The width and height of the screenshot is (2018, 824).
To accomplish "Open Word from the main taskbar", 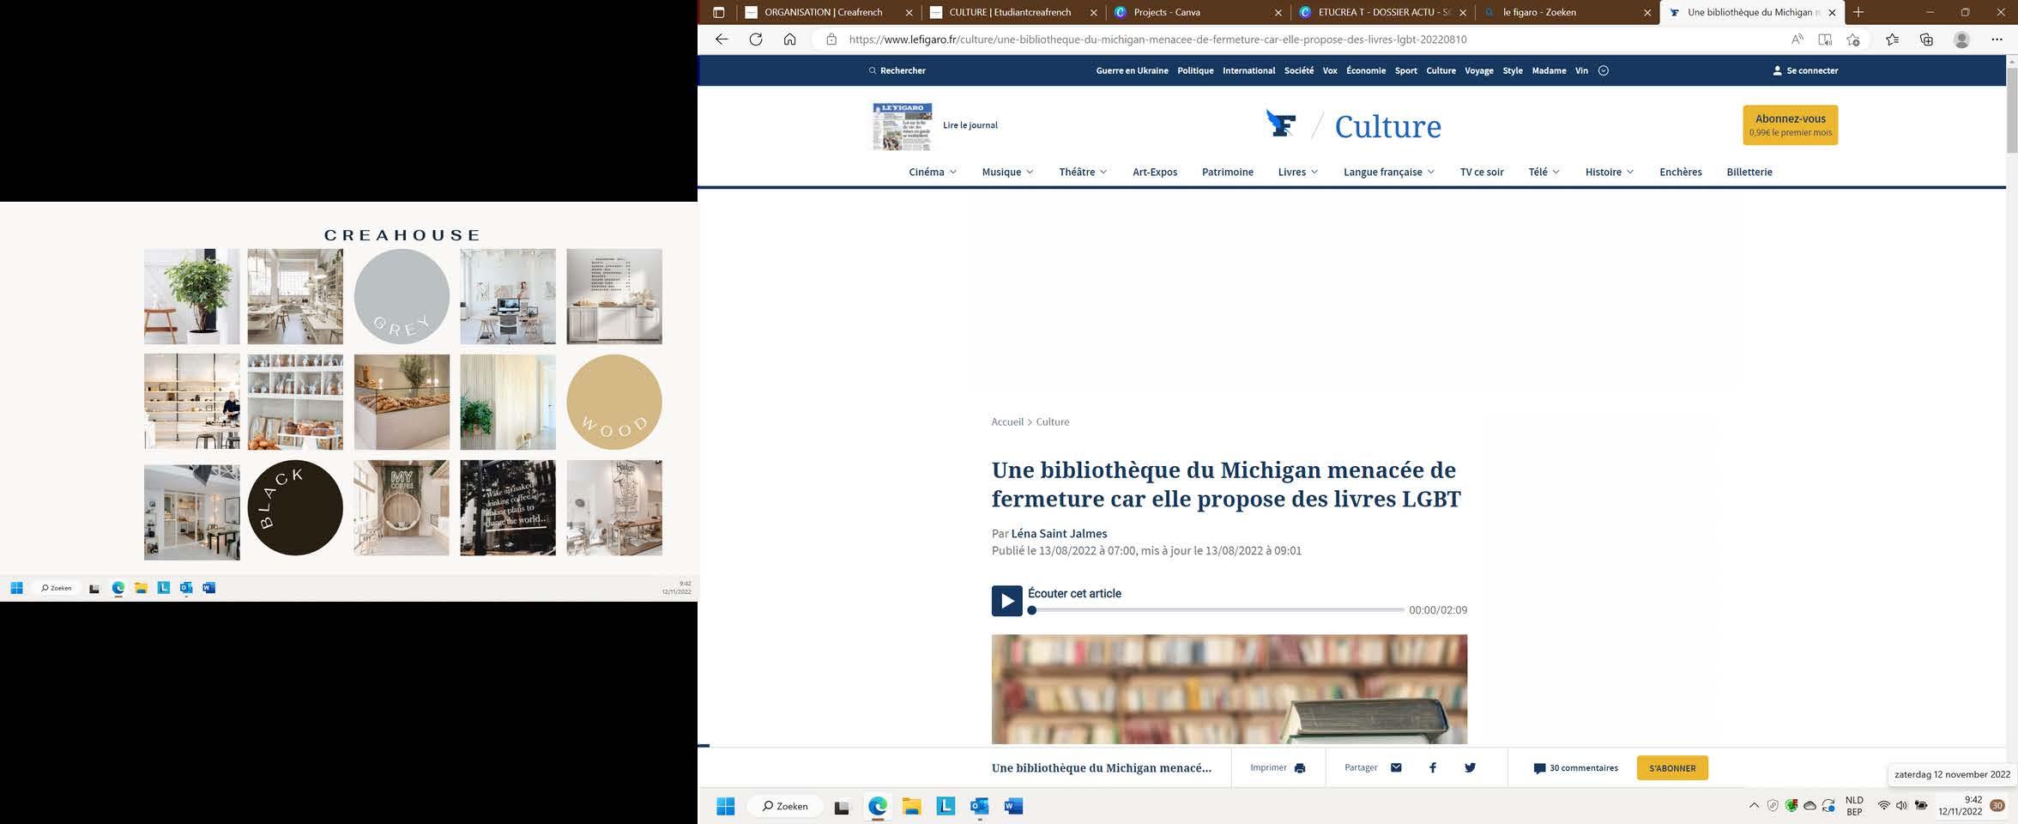I will tap(1013, 806).
